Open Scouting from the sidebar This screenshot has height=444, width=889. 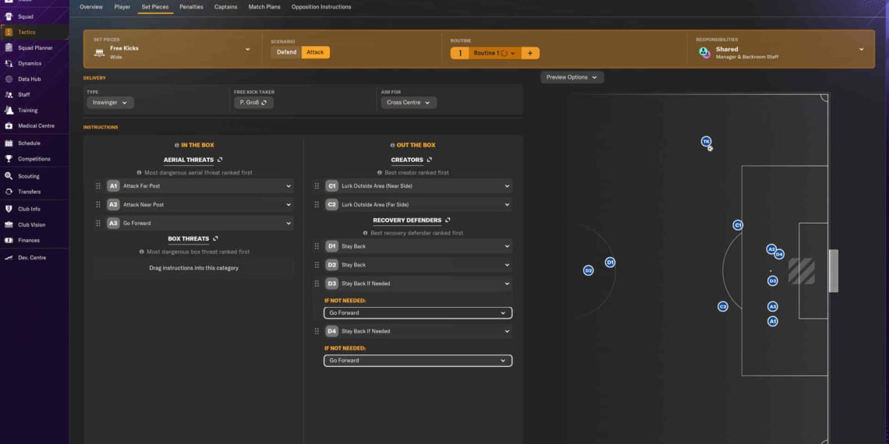coord(28,176)
